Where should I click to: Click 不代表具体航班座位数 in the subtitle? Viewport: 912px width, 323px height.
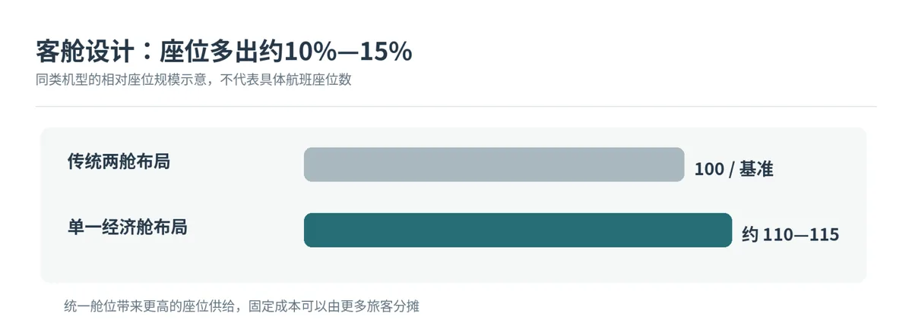pyautogui.click(x=287, y=80)
